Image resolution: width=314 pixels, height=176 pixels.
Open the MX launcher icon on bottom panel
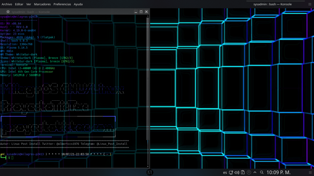150,172
